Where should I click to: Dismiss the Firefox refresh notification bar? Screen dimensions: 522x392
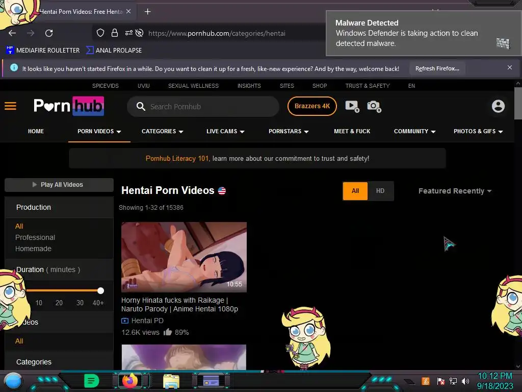pyautogui.click(x=509, y=68)
